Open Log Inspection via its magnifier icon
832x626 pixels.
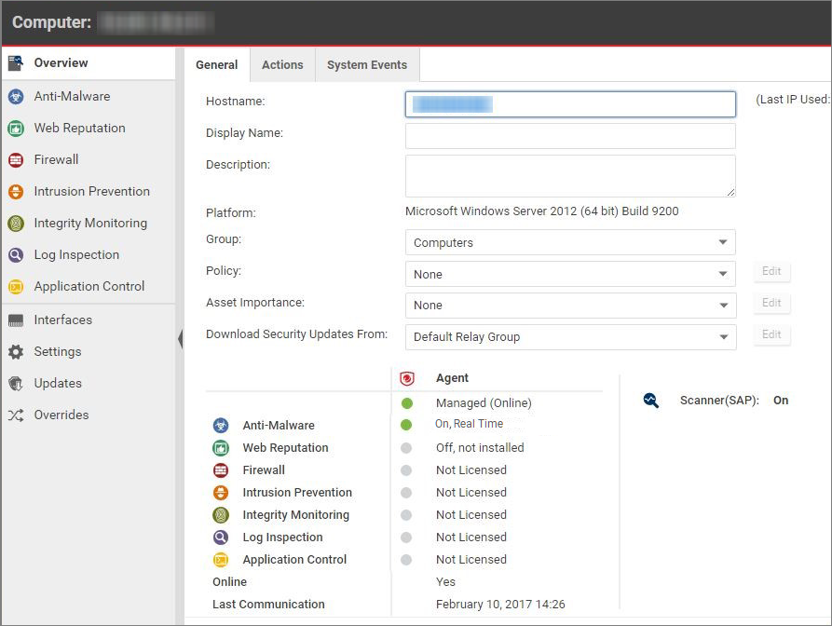click(x=15, y=254)
